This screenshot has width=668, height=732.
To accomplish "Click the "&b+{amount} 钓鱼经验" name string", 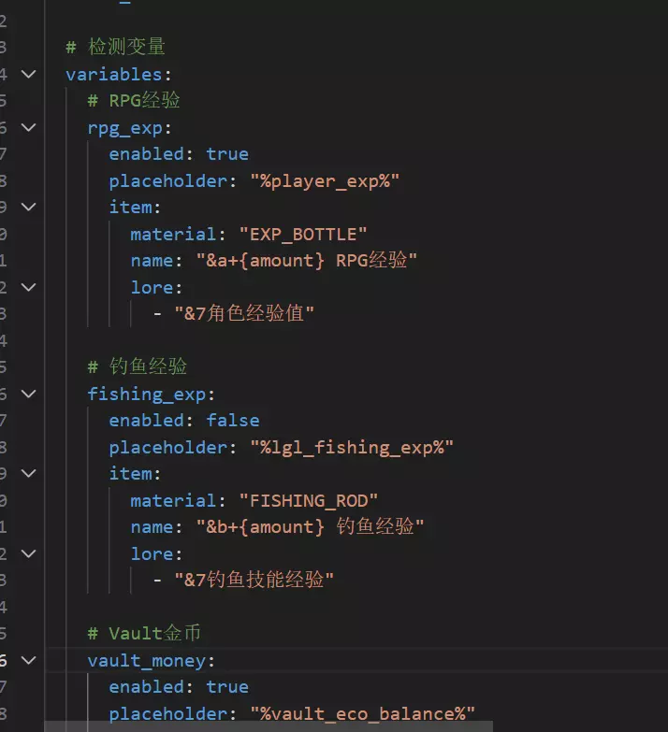I will [311, 527].
